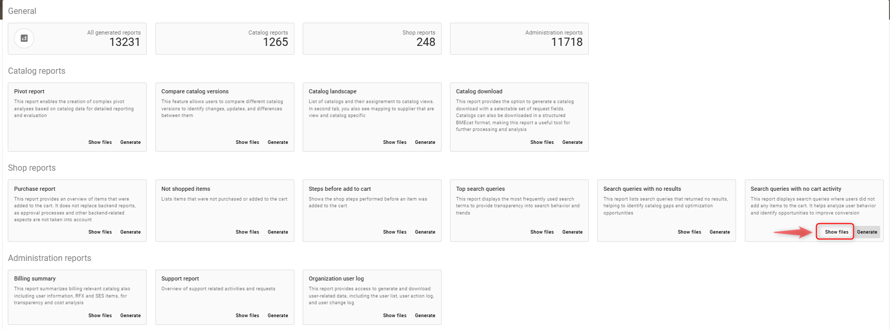Generate the Support report
890x329 pixels.
click(277, 316)
